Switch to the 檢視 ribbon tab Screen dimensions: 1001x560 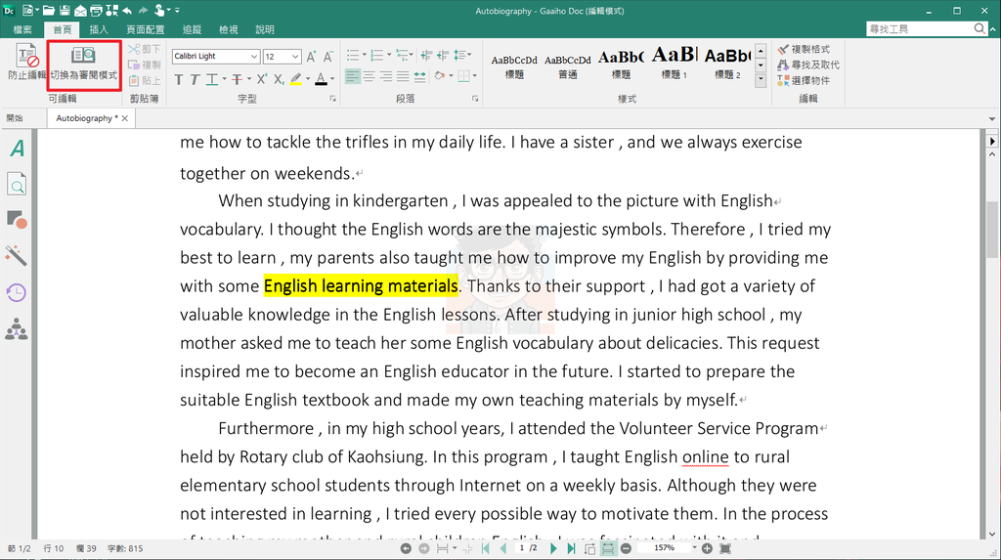coord(228,29)
